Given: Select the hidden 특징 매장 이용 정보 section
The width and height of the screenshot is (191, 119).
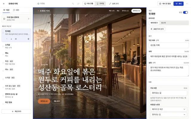Looking at the screenshot, I should tap(16, 63).
